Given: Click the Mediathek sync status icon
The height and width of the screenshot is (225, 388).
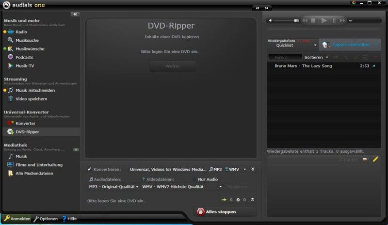Looking at the screenshot, I should pos(76,149).
